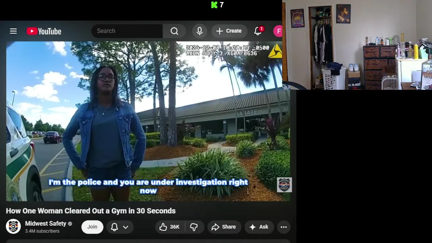The image size is (432, 243).
Task: Expand the notification preferences chevron
Action: click(126, 227)
